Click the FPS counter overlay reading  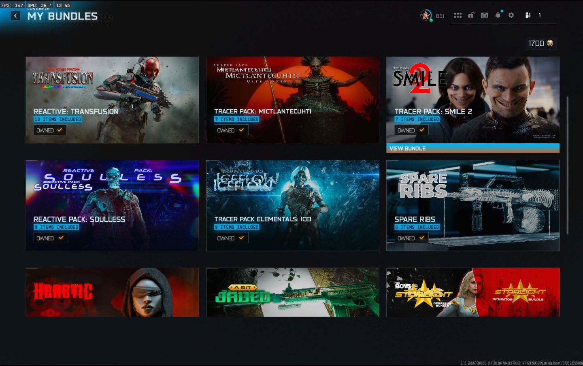(x=12, y=5)
